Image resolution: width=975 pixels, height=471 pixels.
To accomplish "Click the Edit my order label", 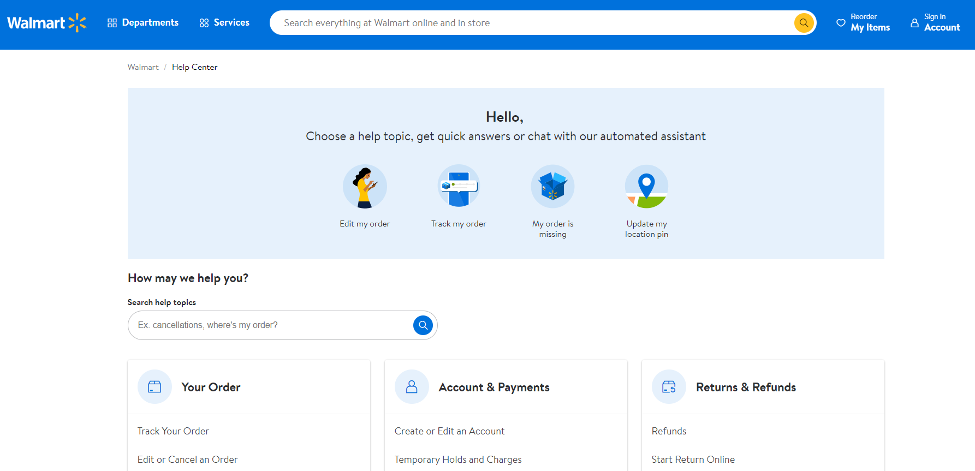I will pyautogui.click(x=365, y=224).
